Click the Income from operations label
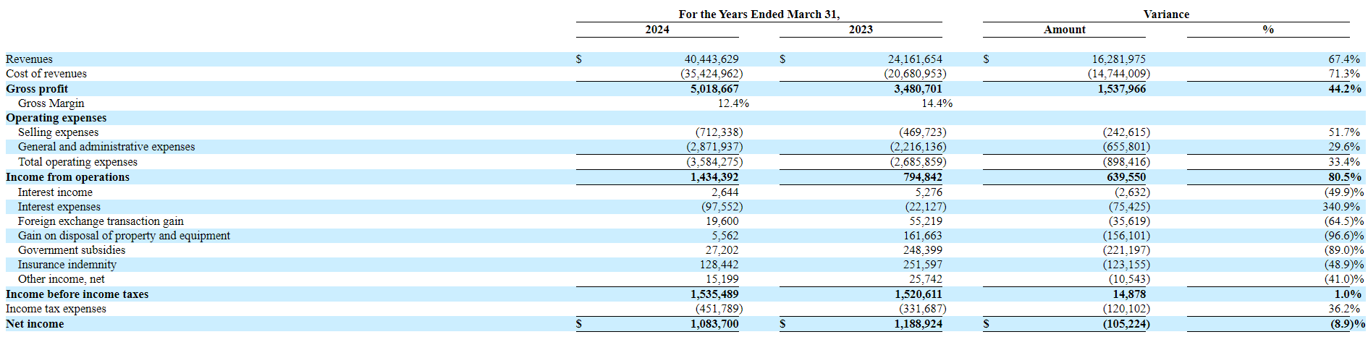 (x=67, y=177)
